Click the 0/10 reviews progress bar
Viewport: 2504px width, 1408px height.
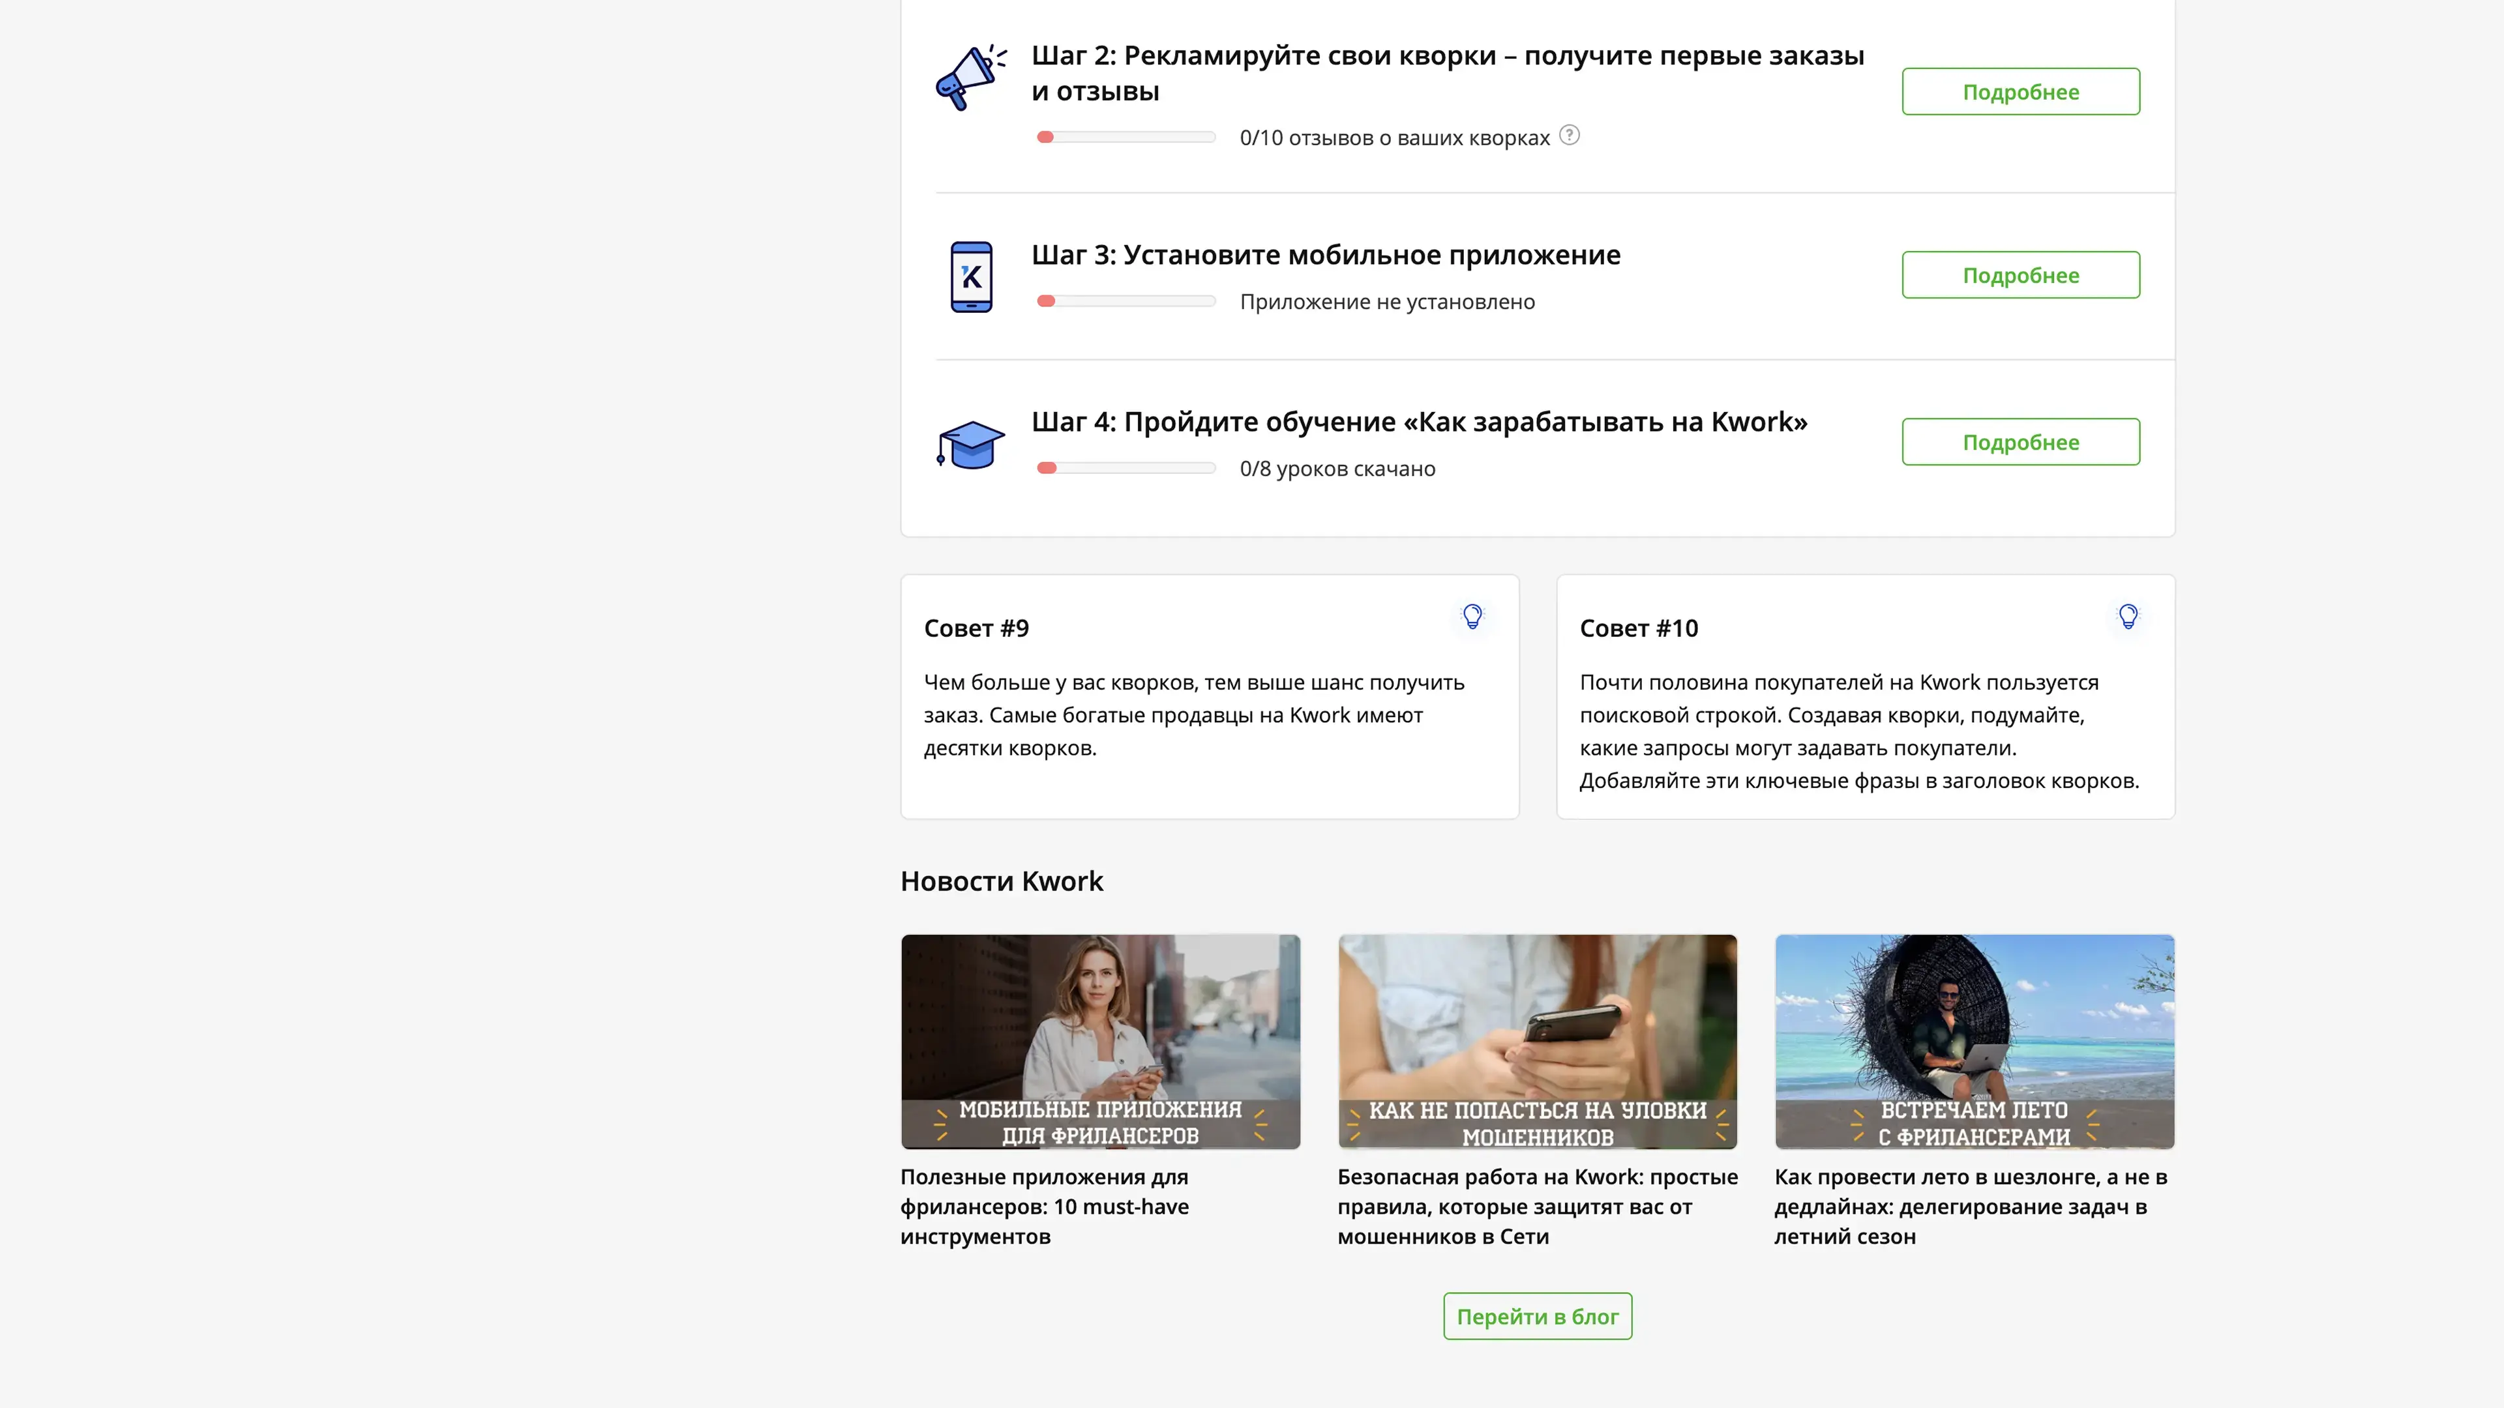(1125, 137)
